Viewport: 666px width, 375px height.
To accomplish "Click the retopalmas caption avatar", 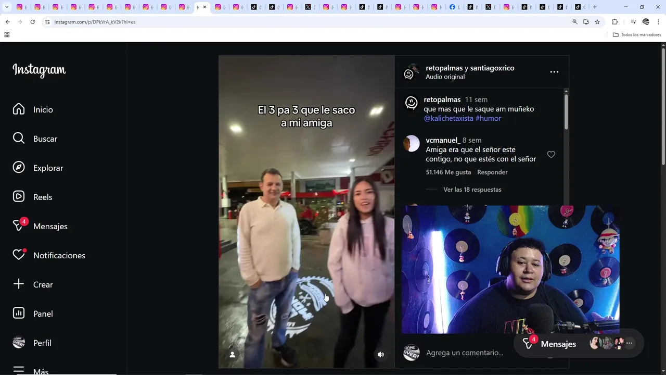I will [411, 103].
